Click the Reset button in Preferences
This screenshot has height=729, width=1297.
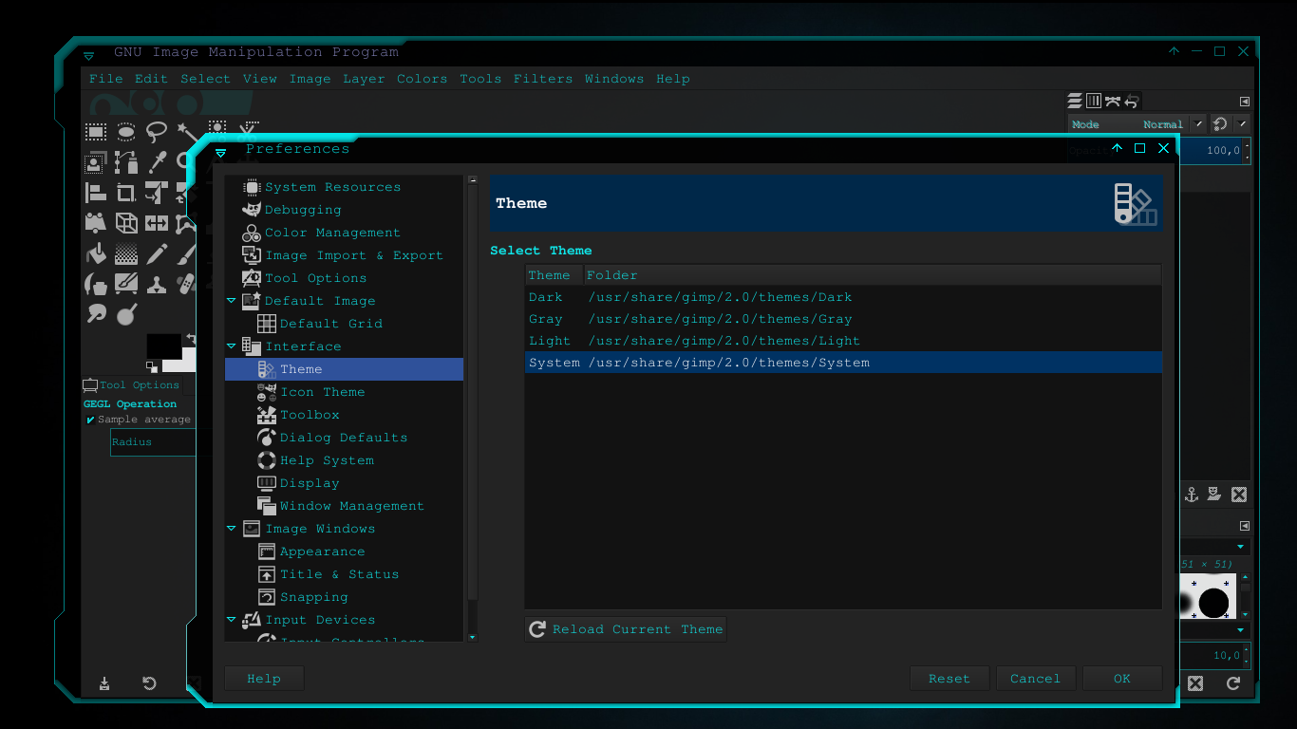pos(949,679)
